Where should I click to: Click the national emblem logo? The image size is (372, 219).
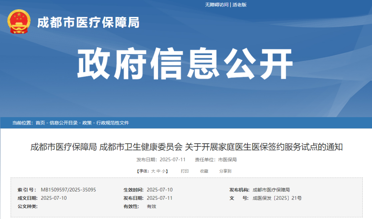pos(19,23)
